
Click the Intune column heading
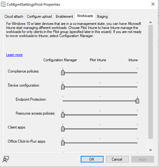pyautogui.click(x=133, y=60)
